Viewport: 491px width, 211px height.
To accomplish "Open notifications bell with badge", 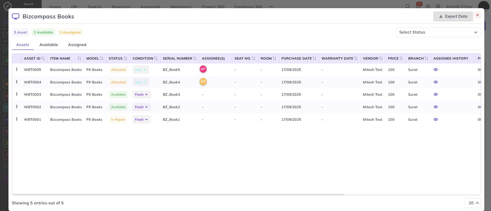I will [418, 6].
